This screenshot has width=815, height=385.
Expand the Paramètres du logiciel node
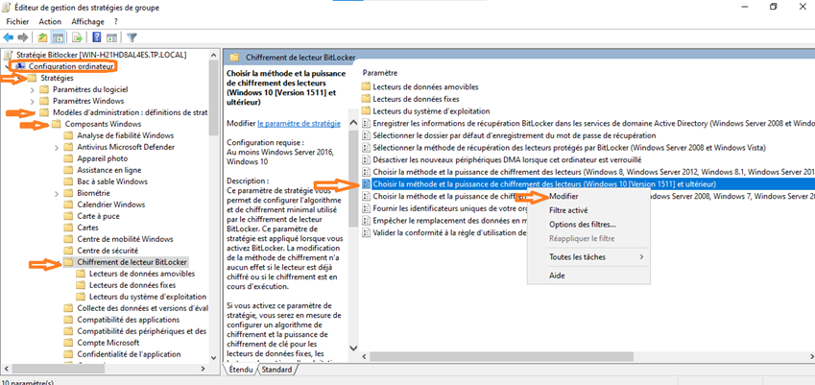(x=33, y=89)
